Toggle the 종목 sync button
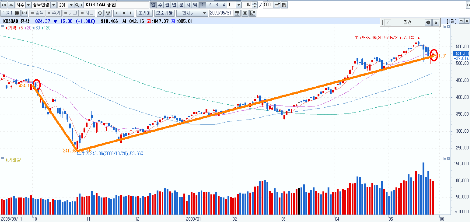The image size is (470, 222). pyautogui.click(x=37, y=13)
